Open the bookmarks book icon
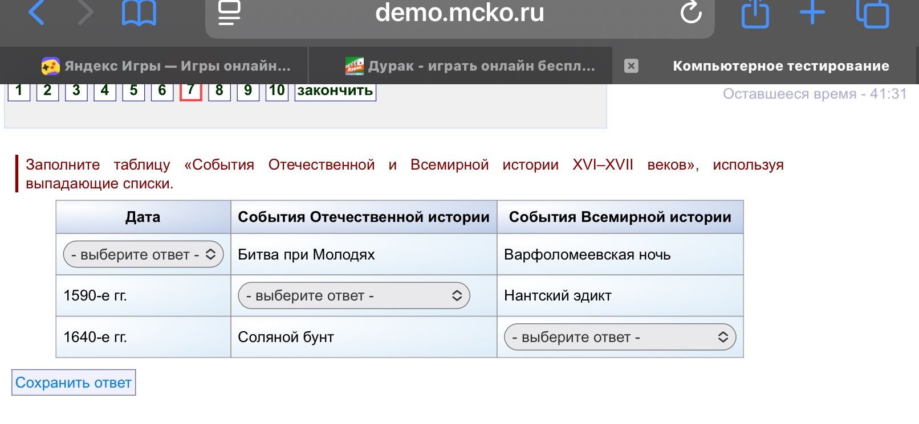Image resolution: width=919 pixels, height=424 pixels. [139, 13]
